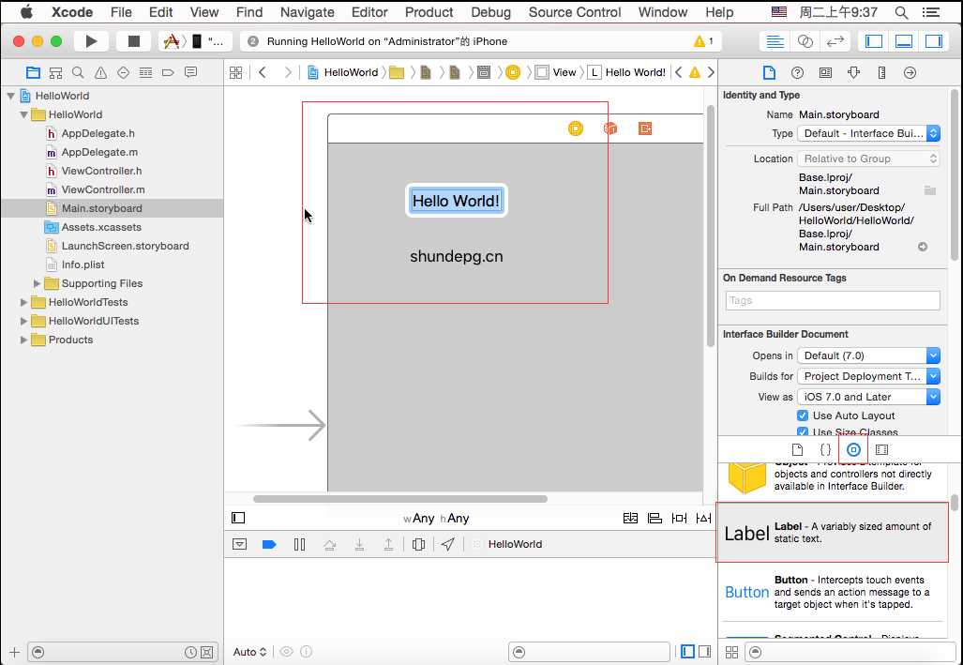This screenshot has width=963, height=665.
Task: Open the File Template library
Action: pos(797,449)
